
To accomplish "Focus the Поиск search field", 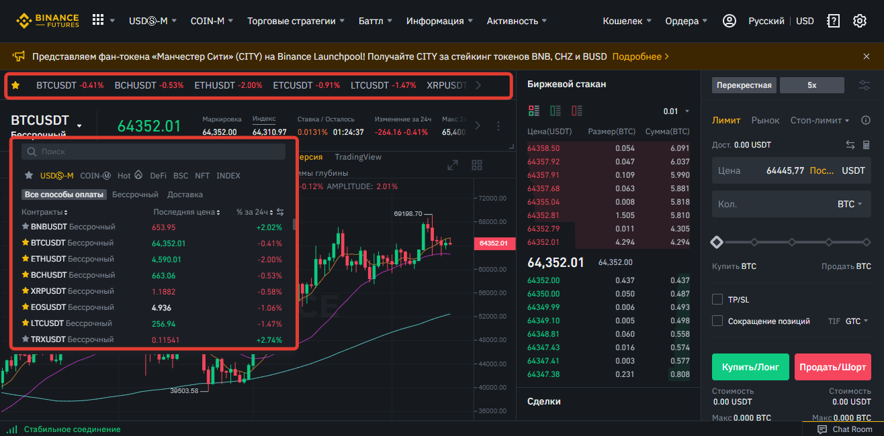I will [154, 152].
